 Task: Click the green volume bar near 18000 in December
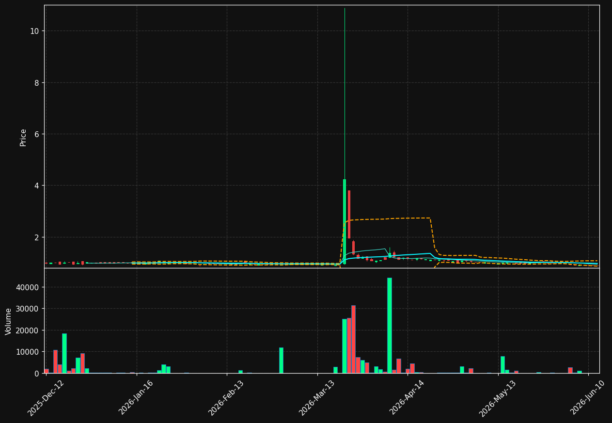pos(64,353)
